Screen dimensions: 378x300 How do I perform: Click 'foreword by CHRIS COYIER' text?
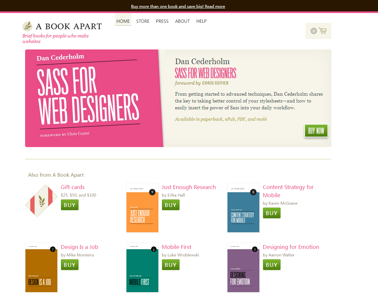tap(201, 83)
